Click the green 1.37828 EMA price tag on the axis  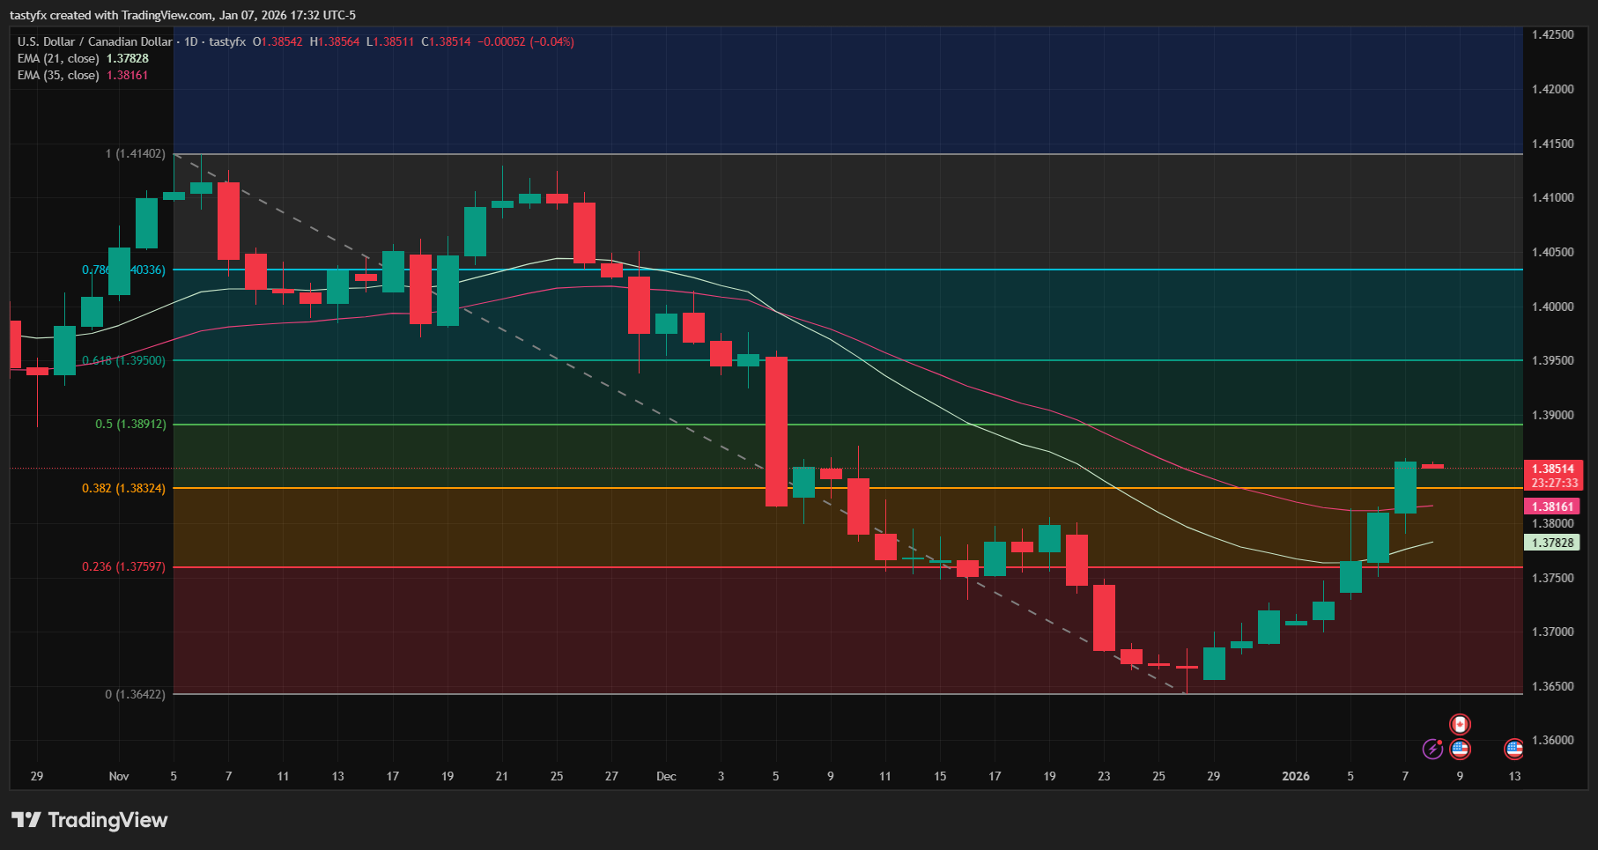pos(1555,543)
